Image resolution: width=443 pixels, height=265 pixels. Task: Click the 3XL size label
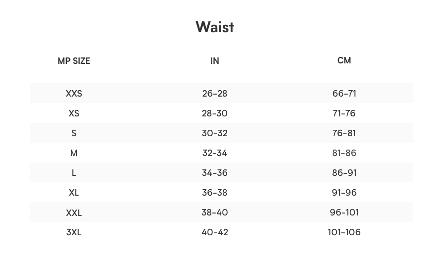(x=74, y=232)
